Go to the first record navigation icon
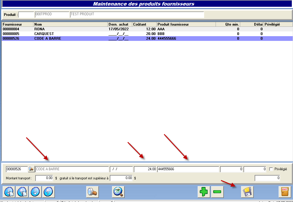293x202 pixels. [x=9, y=192]
